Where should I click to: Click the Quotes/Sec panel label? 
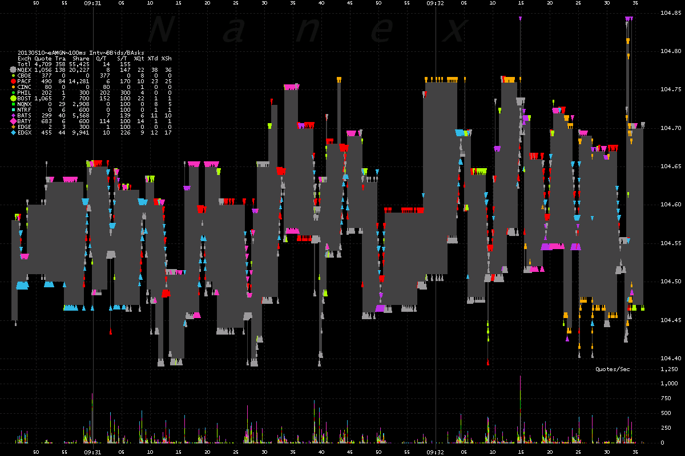613,369
